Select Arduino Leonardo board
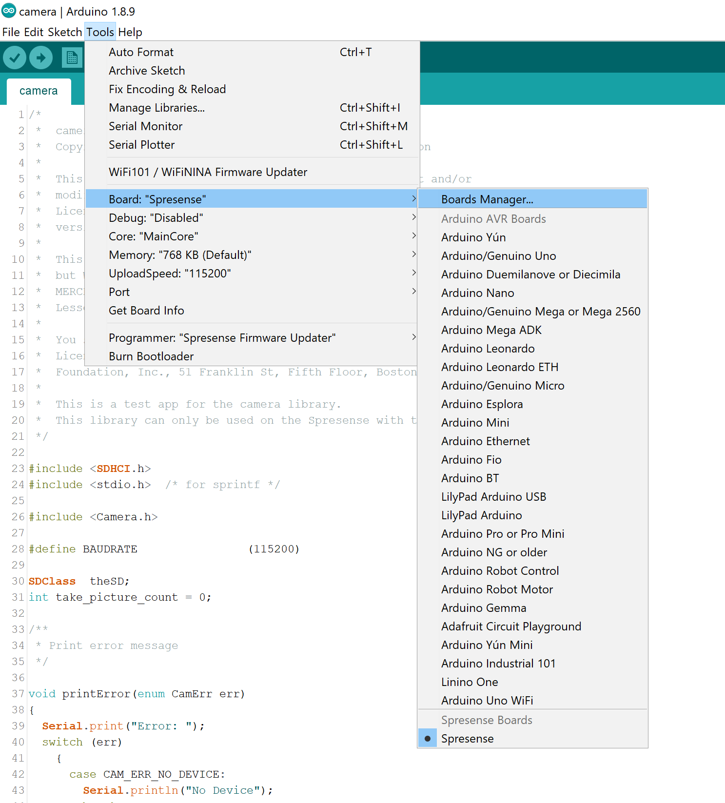Viewport: 725px width, 803px height. pyautogui.click(x=532, y=348)
